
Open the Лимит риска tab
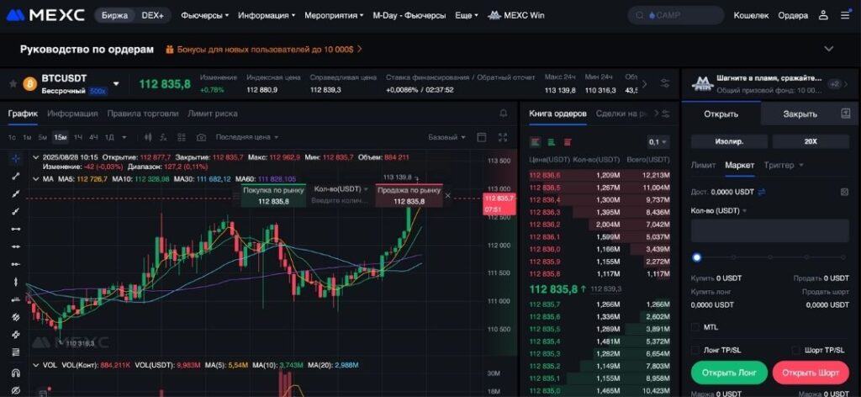tap(213, 114)
